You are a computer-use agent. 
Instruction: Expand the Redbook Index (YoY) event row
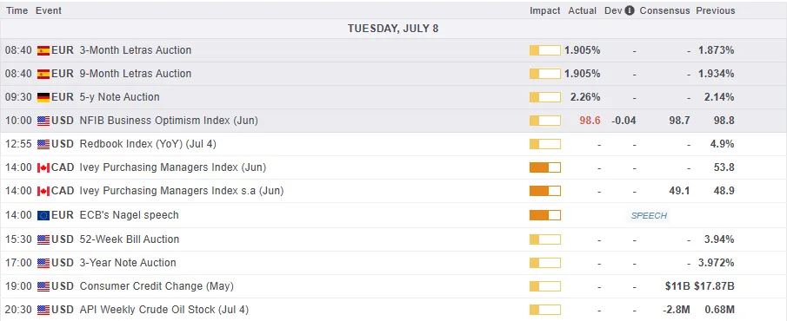pos(393,144)
